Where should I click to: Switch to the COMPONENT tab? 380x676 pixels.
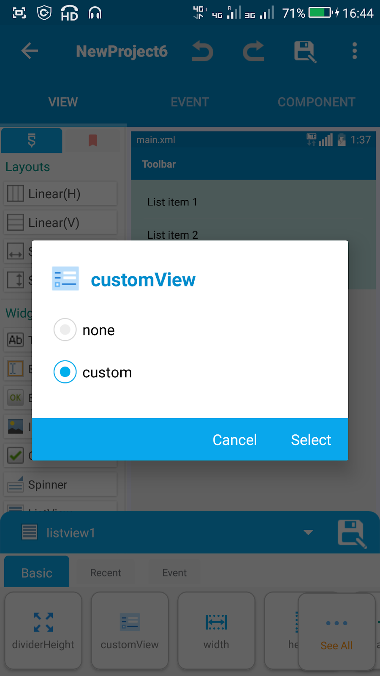pos(316,101)
